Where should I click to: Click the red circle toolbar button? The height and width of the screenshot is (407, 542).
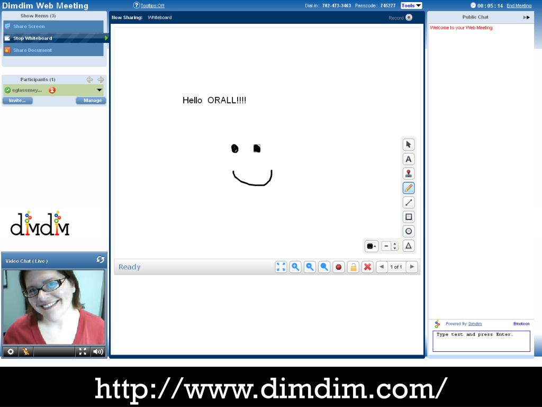(339, 267)
